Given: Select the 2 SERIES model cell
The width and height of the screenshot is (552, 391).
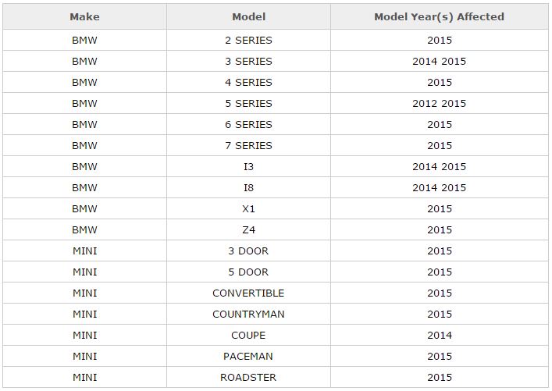Looking at the screenshot, I should click(248, 41).
